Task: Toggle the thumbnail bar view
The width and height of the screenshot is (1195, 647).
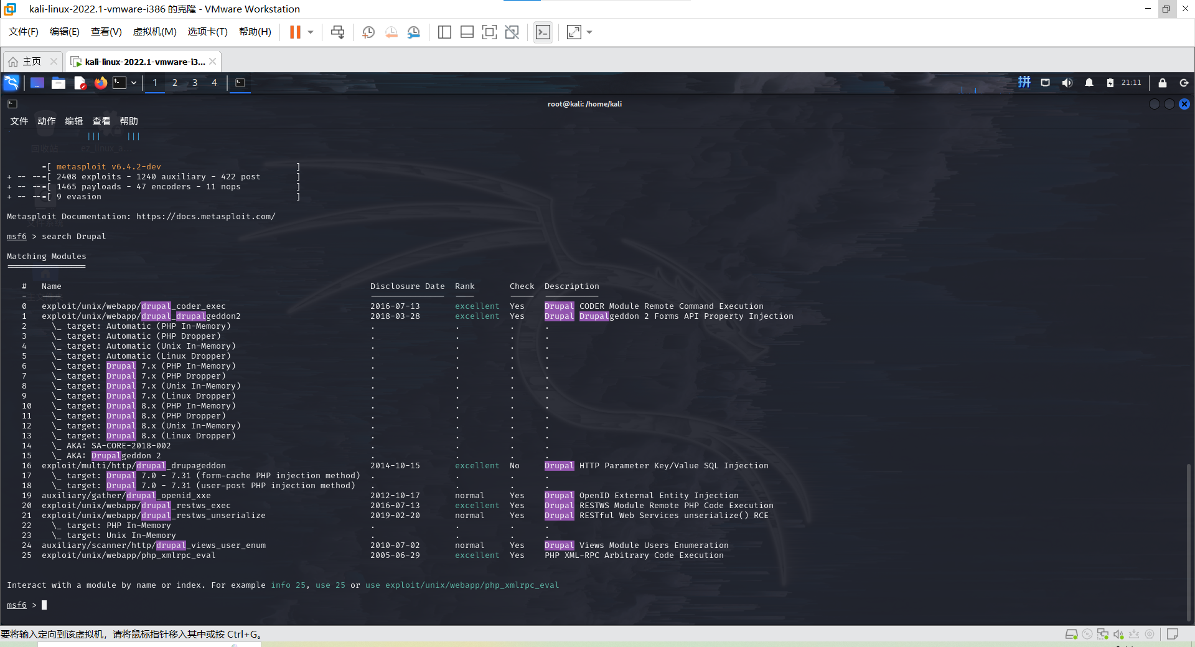Action: pos(467,32)
